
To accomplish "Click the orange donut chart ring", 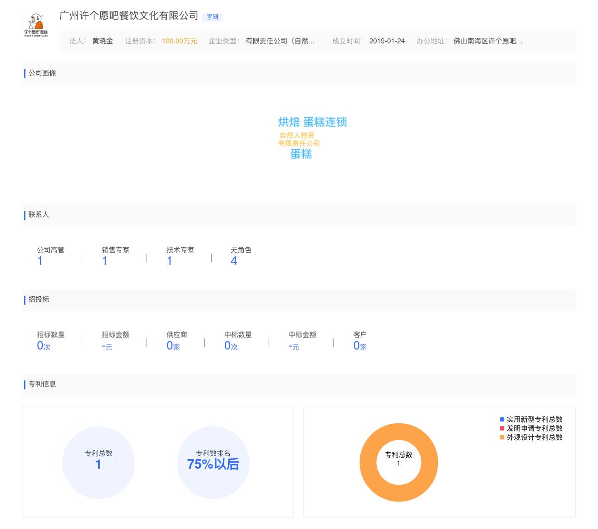I will [x=367, y=463].
